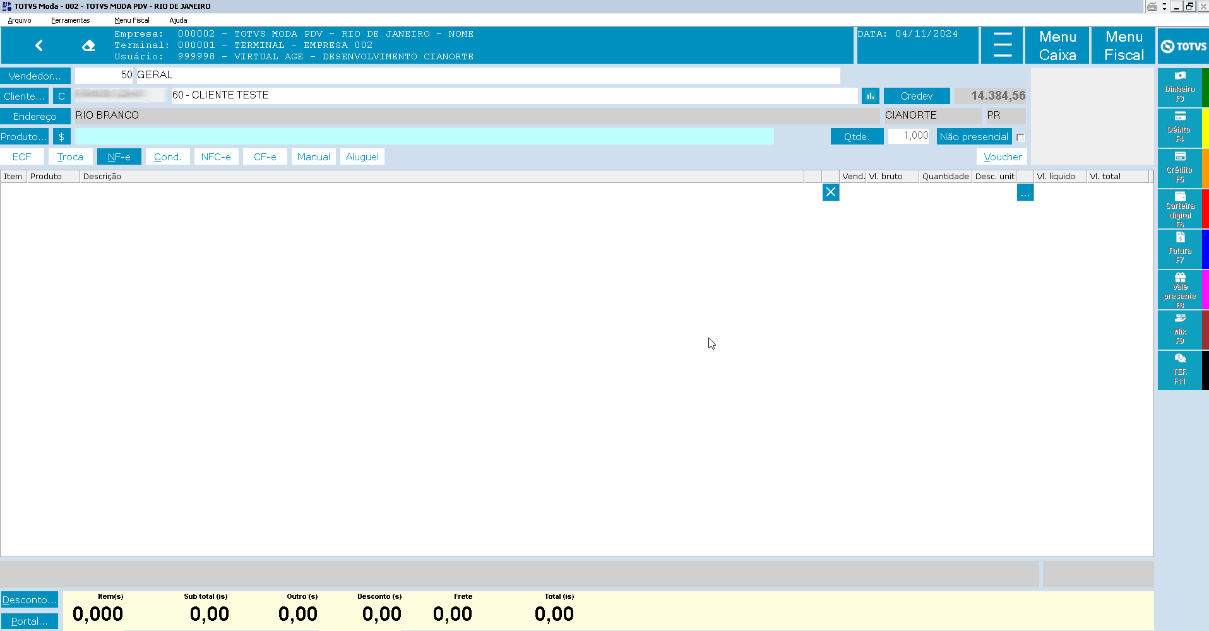Select Débito F4 payment
The height and width of the screenshot is (631, 1209).
coord(1179,127)
